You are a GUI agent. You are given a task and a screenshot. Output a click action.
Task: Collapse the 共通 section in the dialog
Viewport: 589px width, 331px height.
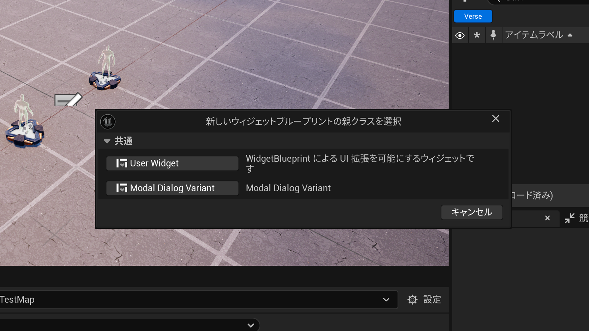[107, 141]
